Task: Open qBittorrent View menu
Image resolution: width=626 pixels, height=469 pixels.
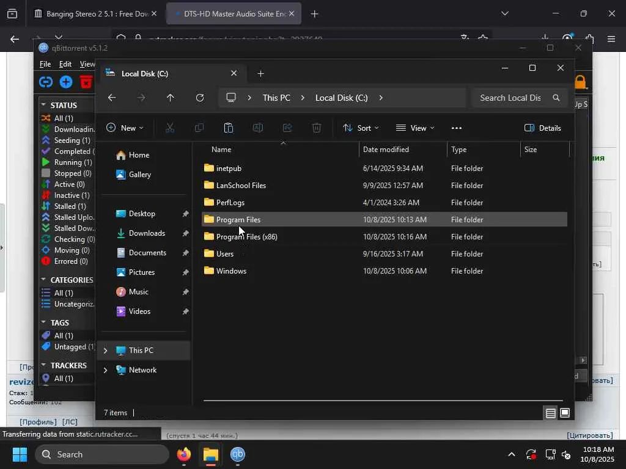Action: (87, 64)
